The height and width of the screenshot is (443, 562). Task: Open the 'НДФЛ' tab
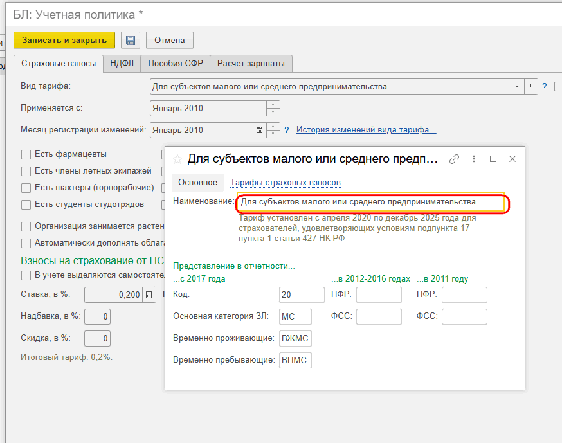(x=122, y=64)
